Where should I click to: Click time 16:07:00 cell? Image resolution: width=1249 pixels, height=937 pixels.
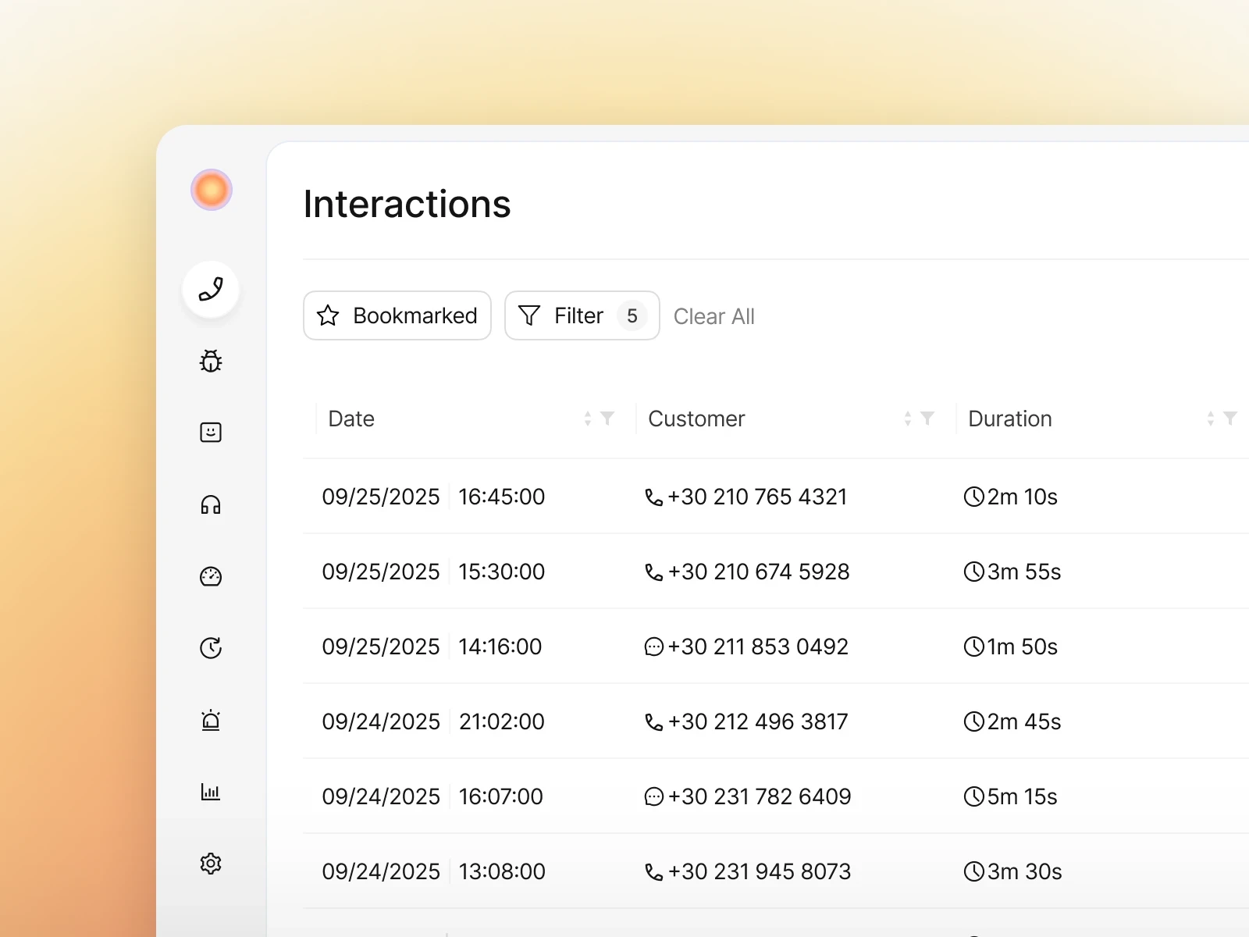click(501, 796)
